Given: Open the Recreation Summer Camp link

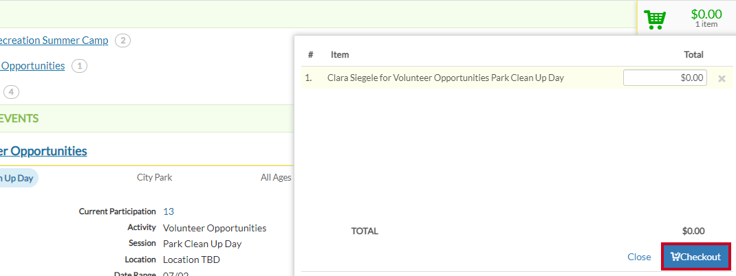Looking at the screenshot, I should pyautogui.click(x=54, y=41).
